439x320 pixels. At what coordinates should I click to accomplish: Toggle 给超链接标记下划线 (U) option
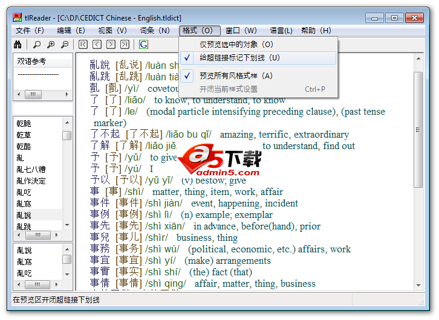coord(258,58)
